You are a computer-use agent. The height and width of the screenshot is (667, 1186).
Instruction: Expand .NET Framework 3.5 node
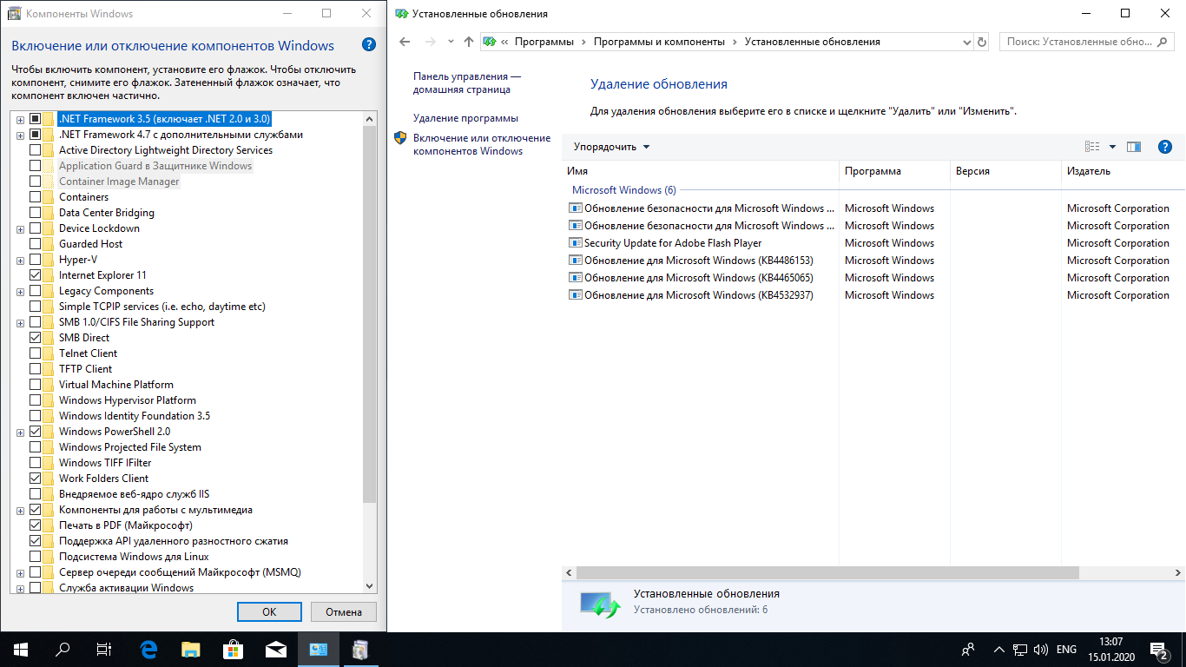click(20, 119)
